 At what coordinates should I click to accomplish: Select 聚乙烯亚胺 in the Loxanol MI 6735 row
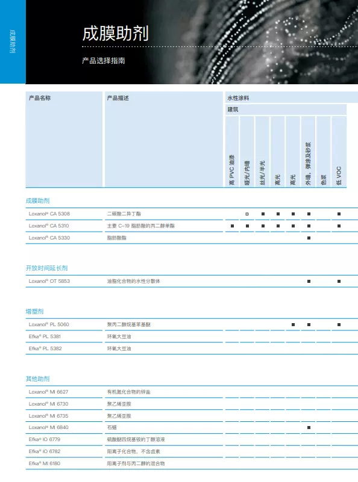coord(119,416)
